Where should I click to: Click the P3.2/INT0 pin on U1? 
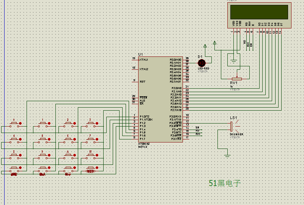175,123
